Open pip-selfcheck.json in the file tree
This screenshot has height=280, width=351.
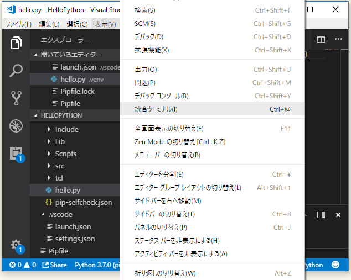(x=75, y=202)
